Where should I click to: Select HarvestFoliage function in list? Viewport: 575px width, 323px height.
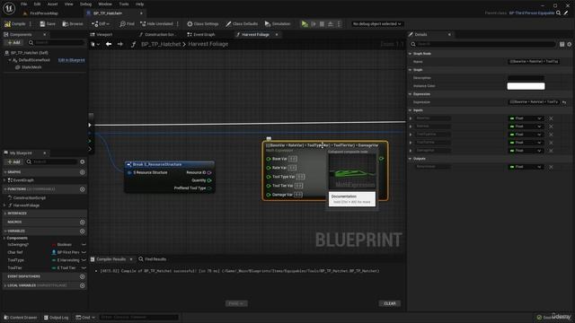tap(26, 205)
